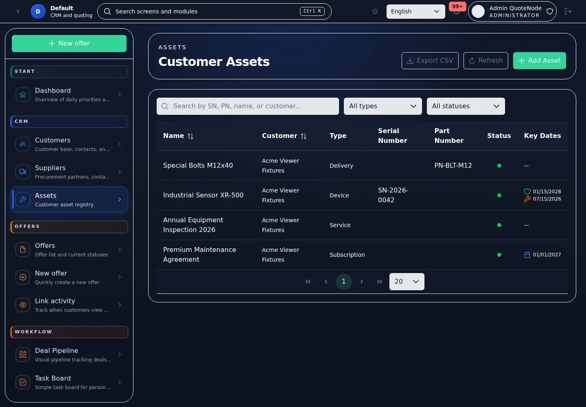The image size is (586, 407).
Task: Expand Offers chevron in sidebar
Action: pos(120,249)
